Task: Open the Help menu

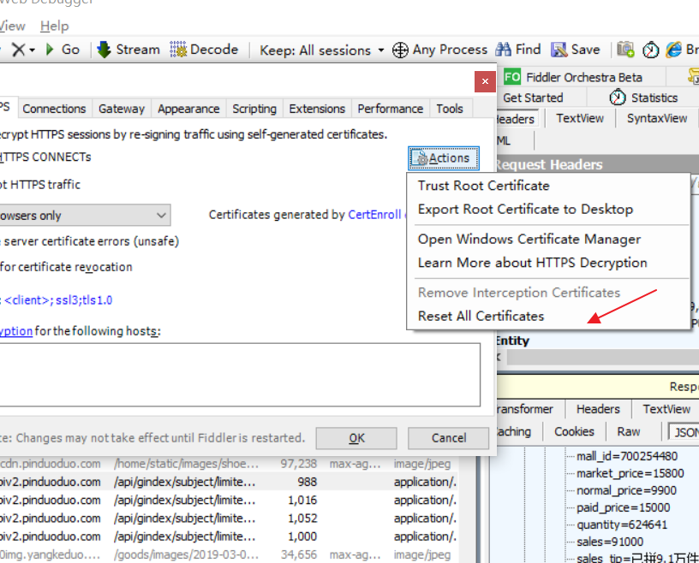Action: point(54,27)
